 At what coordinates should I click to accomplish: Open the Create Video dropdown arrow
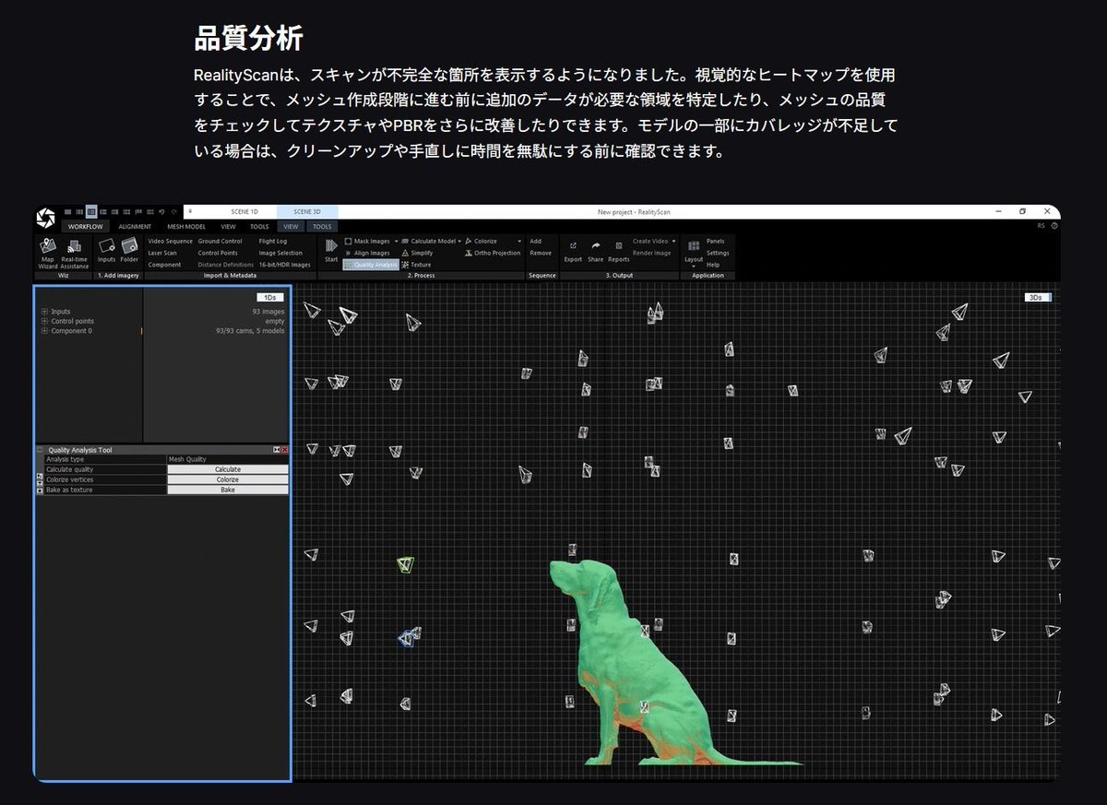[x=673, y=242]
